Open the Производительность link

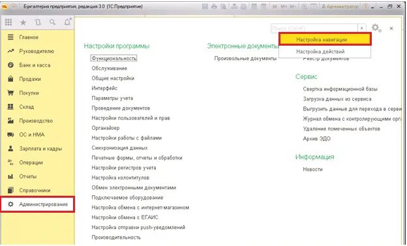(x=116, y=237)
